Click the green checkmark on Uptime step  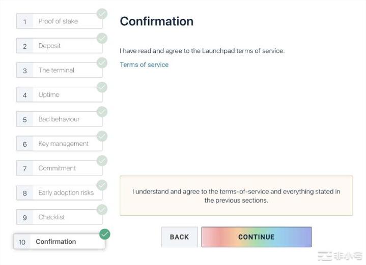pos(102,87)
